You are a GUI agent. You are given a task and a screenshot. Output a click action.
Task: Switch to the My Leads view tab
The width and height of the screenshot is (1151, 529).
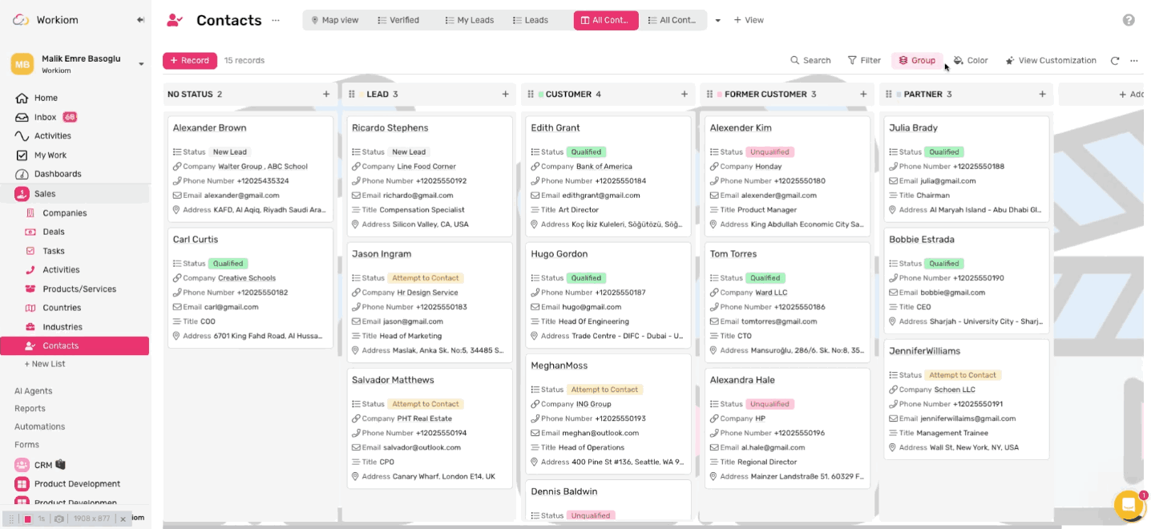[470, 20]
